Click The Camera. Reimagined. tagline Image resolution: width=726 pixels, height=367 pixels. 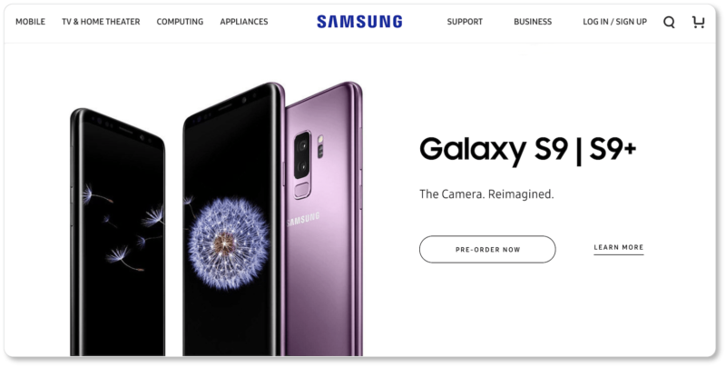[486, 193]
